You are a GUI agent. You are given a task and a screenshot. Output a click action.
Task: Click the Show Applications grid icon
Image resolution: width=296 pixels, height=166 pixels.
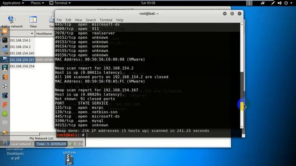5,142
